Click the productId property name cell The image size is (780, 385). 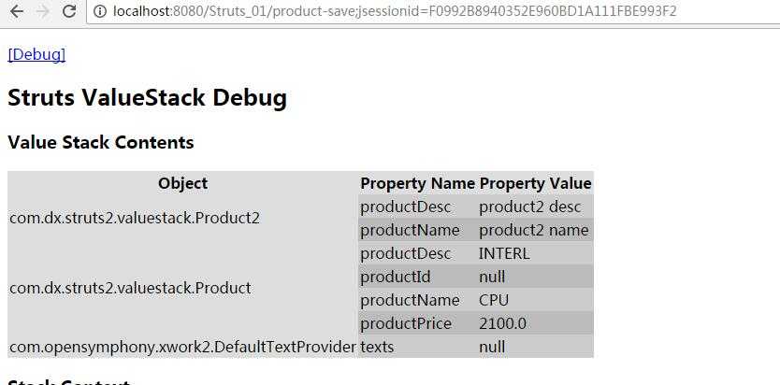pos(417,277)
